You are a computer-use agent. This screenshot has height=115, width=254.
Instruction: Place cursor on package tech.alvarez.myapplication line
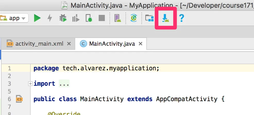[x=97, y=68]
